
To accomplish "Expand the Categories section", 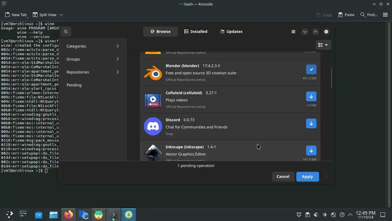I will (x=93, y=46).
